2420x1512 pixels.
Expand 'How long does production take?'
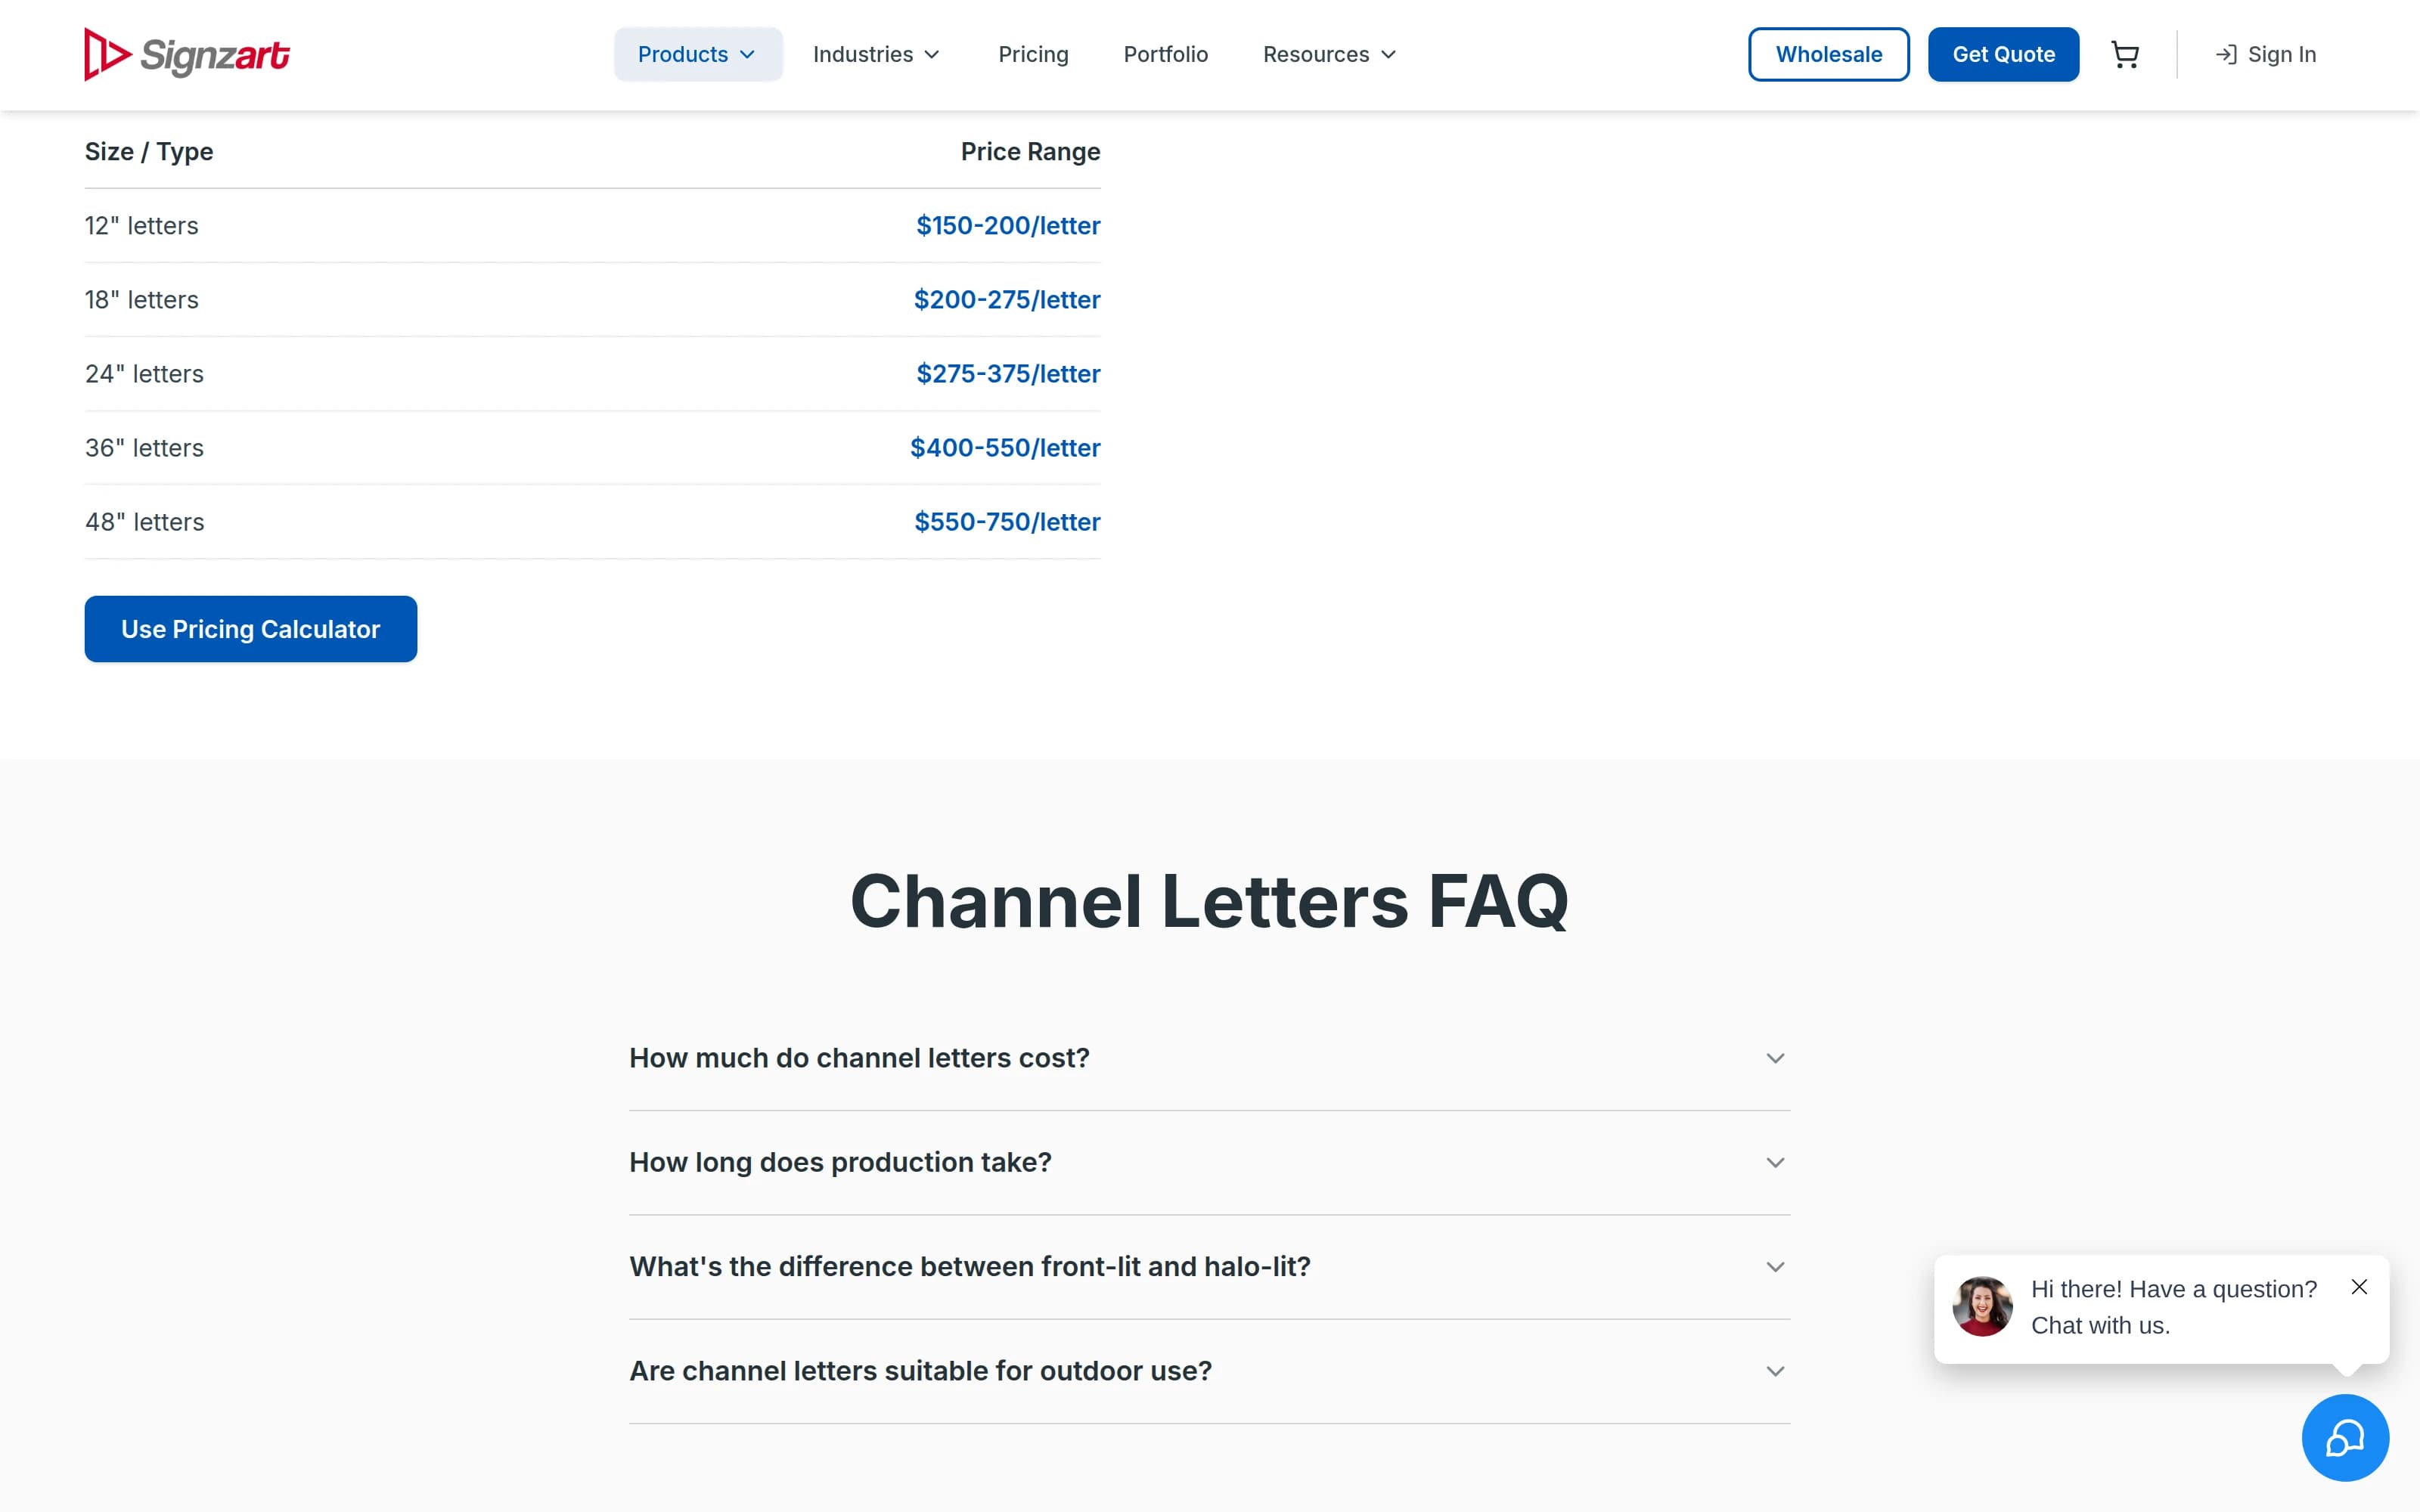pos(1209,1162)
